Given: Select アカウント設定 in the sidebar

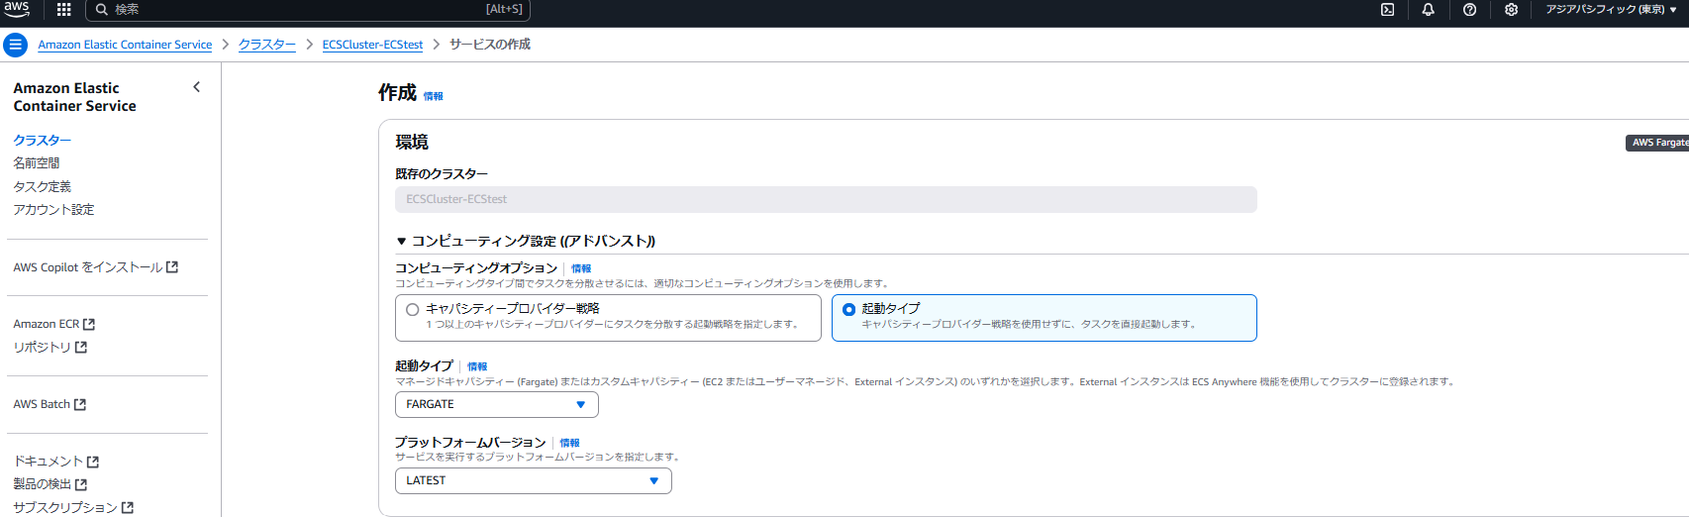Looking at the screenshot, I should 53,210.
